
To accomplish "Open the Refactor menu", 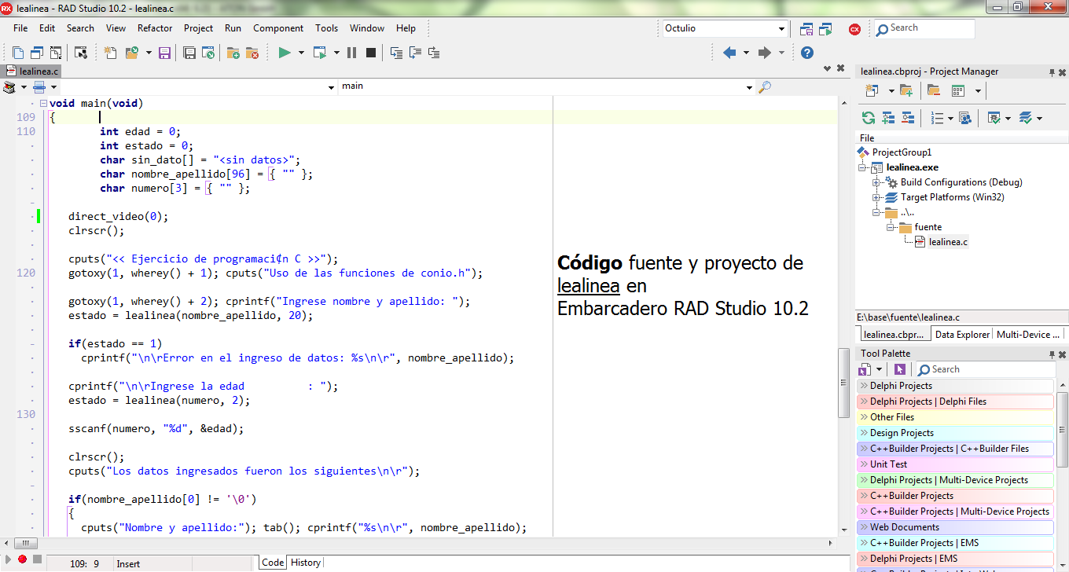I will pyautogui.click(x=155, y=28).
